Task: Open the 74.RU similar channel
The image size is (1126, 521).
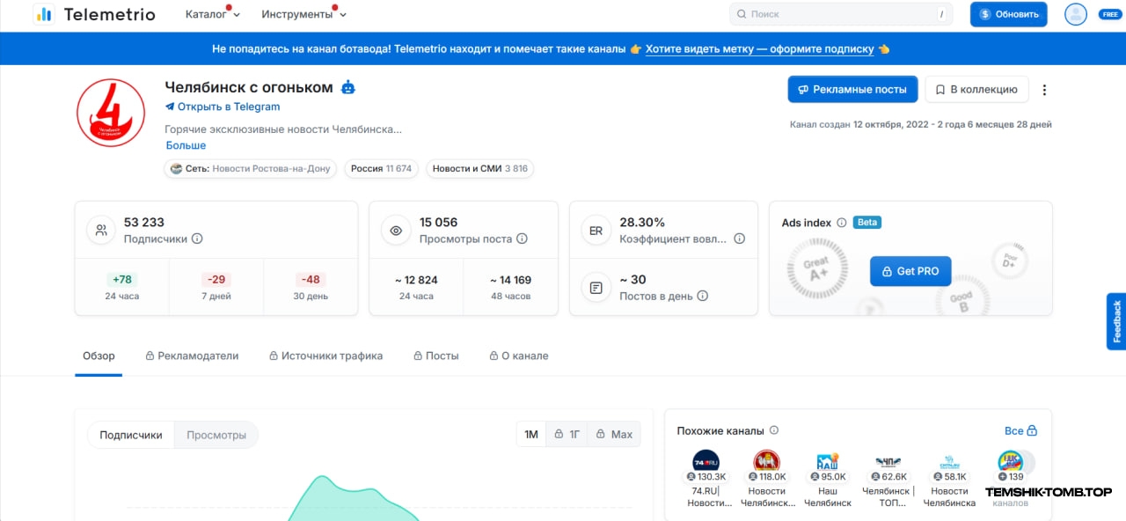Action: pyautogui.click(x=706, y=479)
